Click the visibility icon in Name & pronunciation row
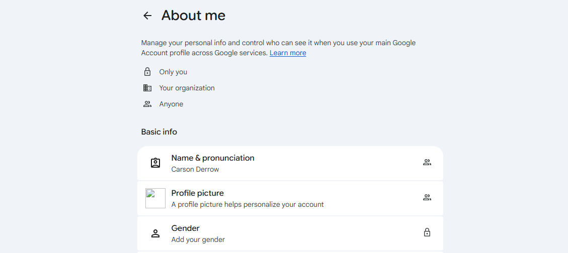Screen dimensions: 568x253 point(427,162)
